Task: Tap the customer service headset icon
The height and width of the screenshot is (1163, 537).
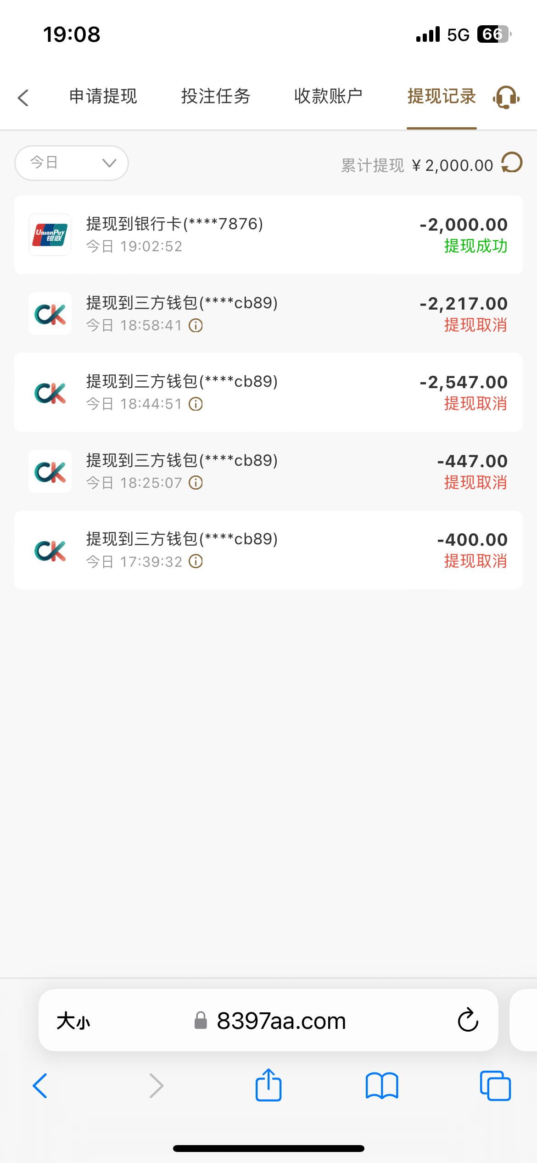Action: tap(506, 97)
